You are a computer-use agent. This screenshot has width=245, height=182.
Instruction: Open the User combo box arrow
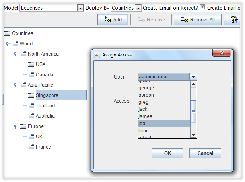[193, 77]
